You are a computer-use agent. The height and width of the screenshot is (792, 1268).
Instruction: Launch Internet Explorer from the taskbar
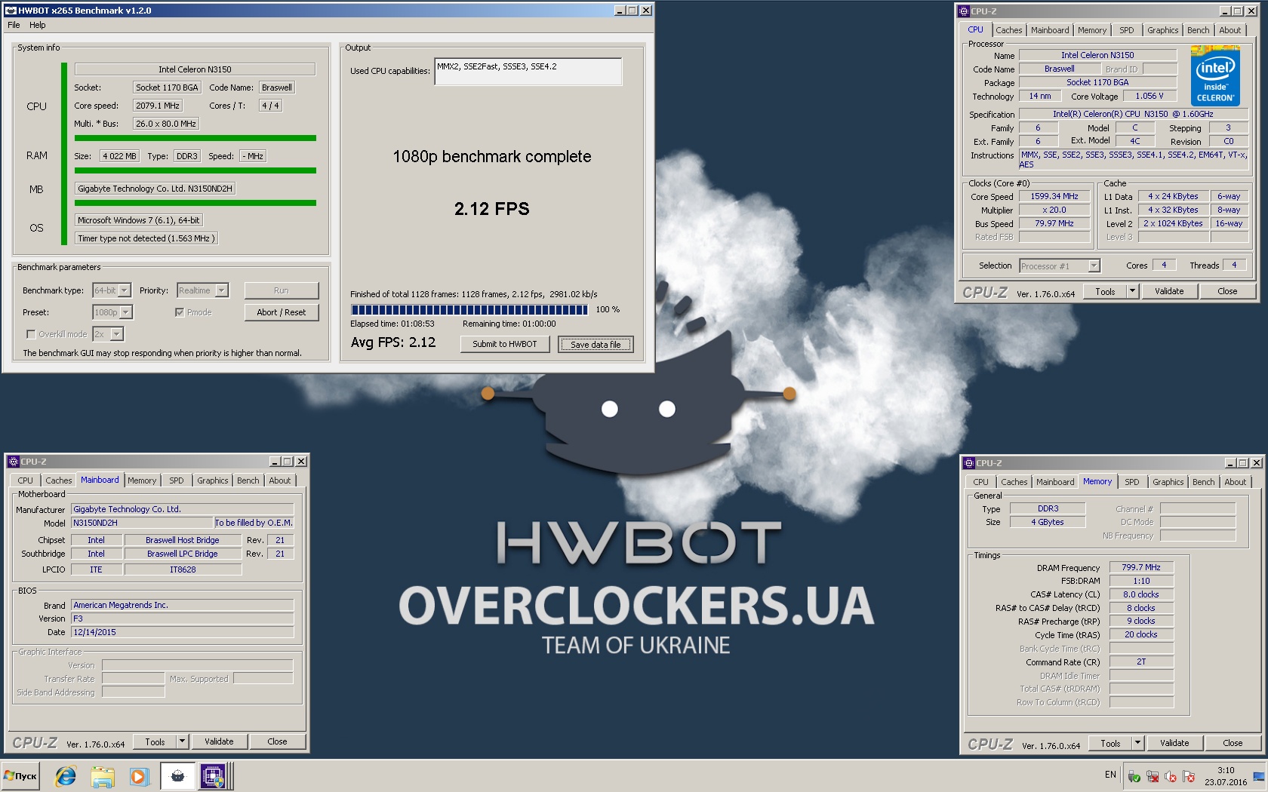(x=66, y=775)
